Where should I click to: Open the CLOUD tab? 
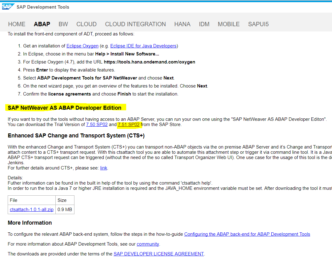(86, 24)
